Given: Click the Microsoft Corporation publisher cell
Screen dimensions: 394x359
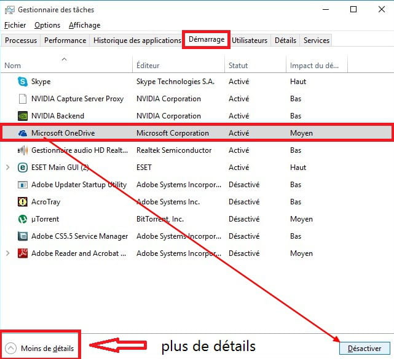Looking at the screenshot, I should [173, 133].
